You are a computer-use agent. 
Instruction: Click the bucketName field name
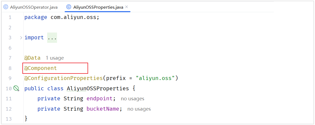(x=103, y=109)
